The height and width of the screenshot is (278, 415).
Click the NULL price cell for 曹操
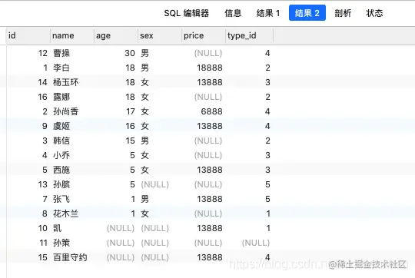208,53
